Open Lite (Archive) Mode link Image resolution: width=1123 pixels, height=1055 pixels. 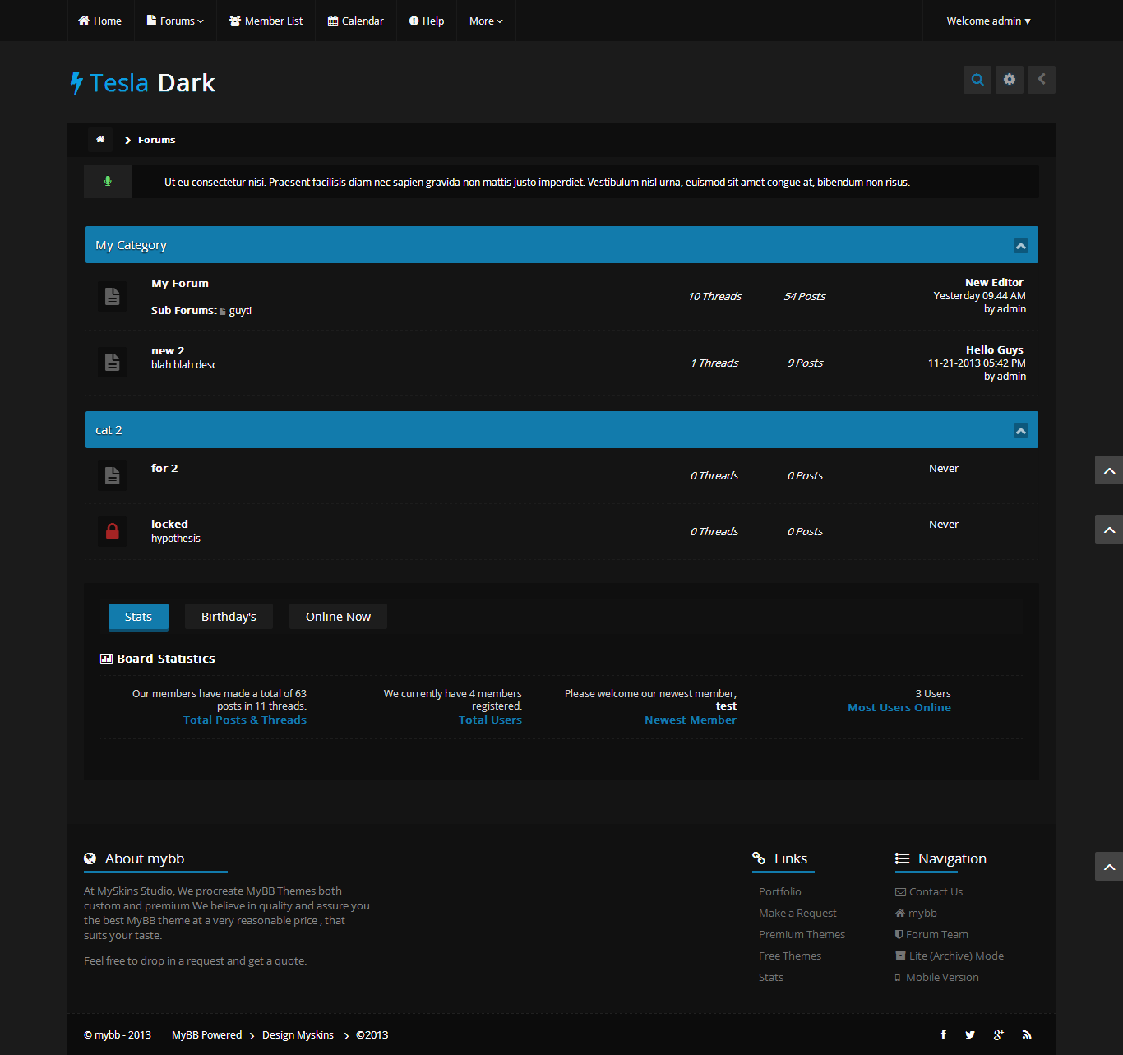(x=950, y=956)
